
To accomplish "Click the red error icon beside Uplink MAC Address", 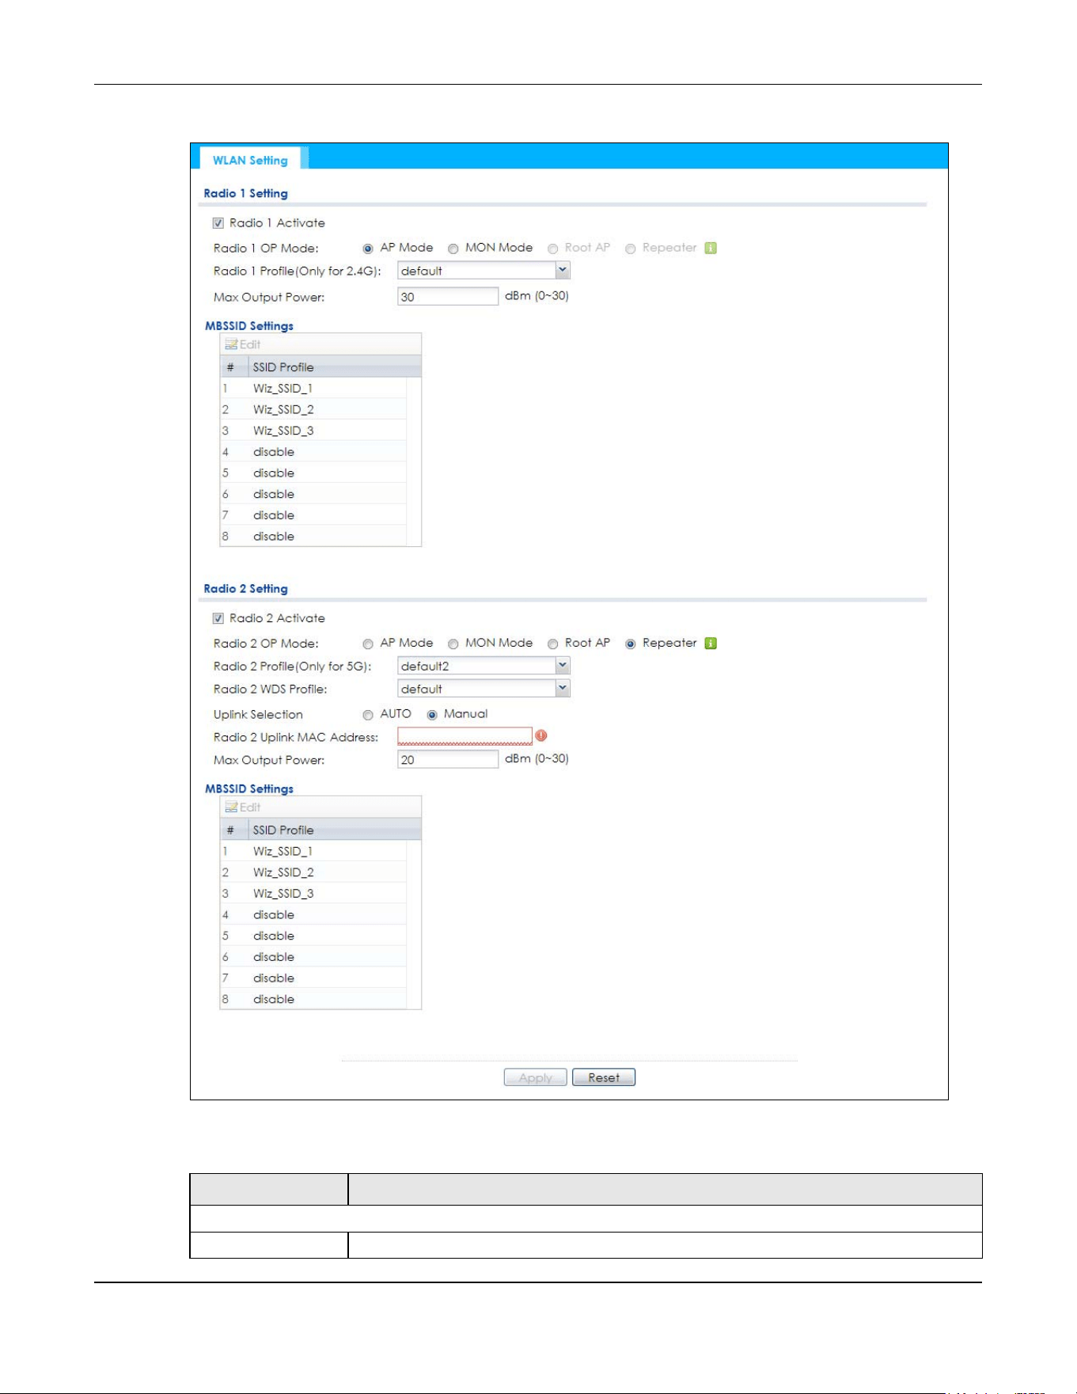I will point(541,736).
